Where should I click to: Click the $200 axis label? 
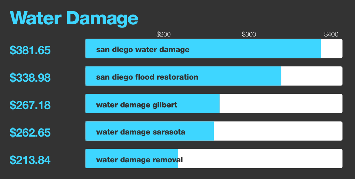[x=163, y=34]
